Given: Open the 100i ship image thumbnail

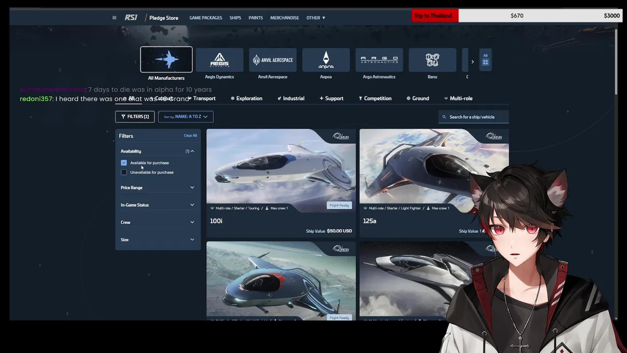Looking at the screenshot, I should click(x=281, y=171).
